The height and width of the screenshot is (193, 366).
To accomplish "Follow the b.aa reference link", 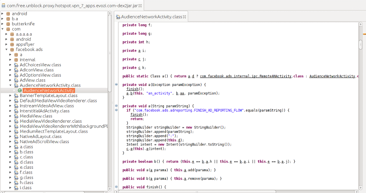I will (180, 93).
